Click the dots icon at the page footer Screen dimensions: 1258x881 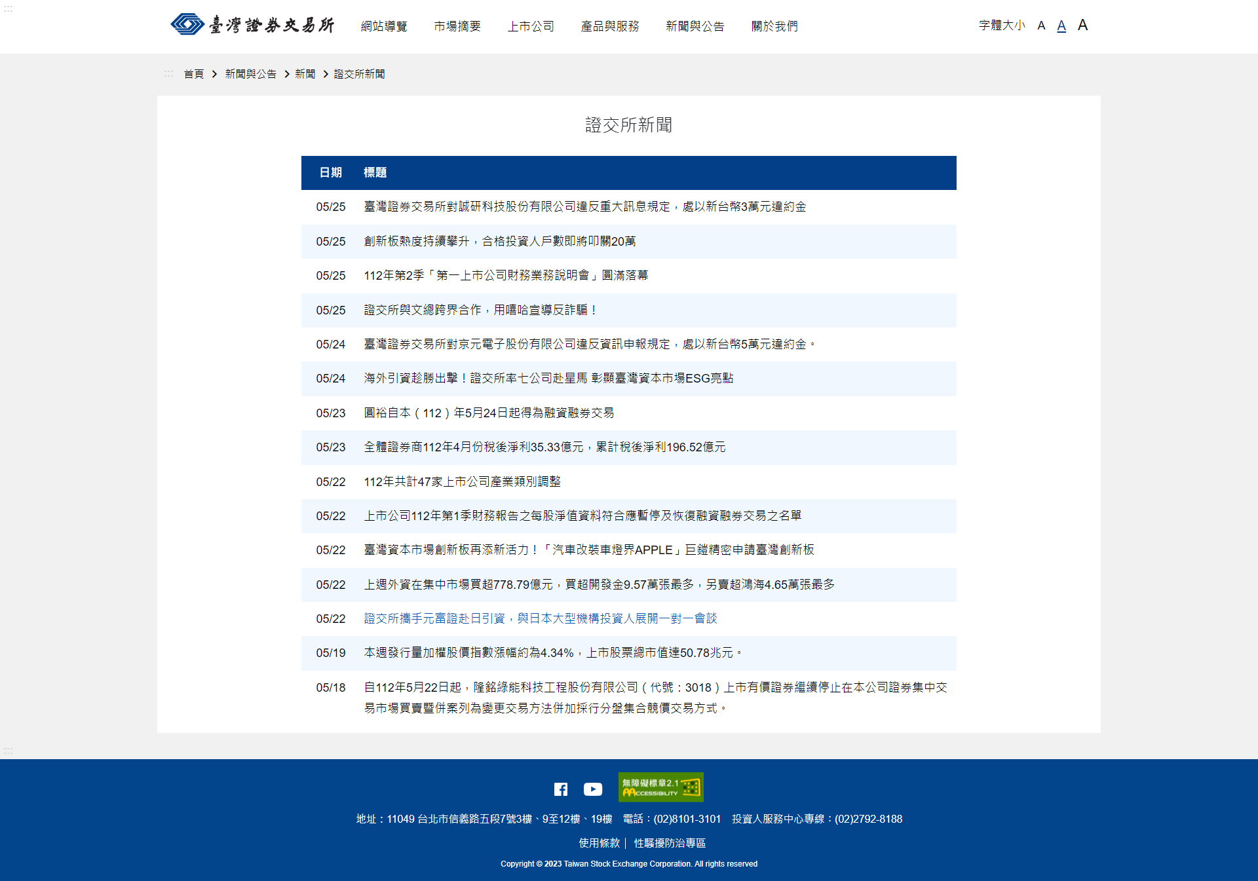click(9, 752)
